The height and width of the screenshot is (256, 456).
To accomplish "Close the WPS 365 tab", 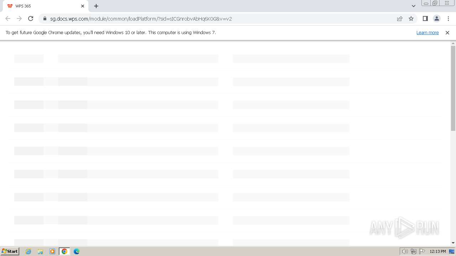I will [83, 6].
